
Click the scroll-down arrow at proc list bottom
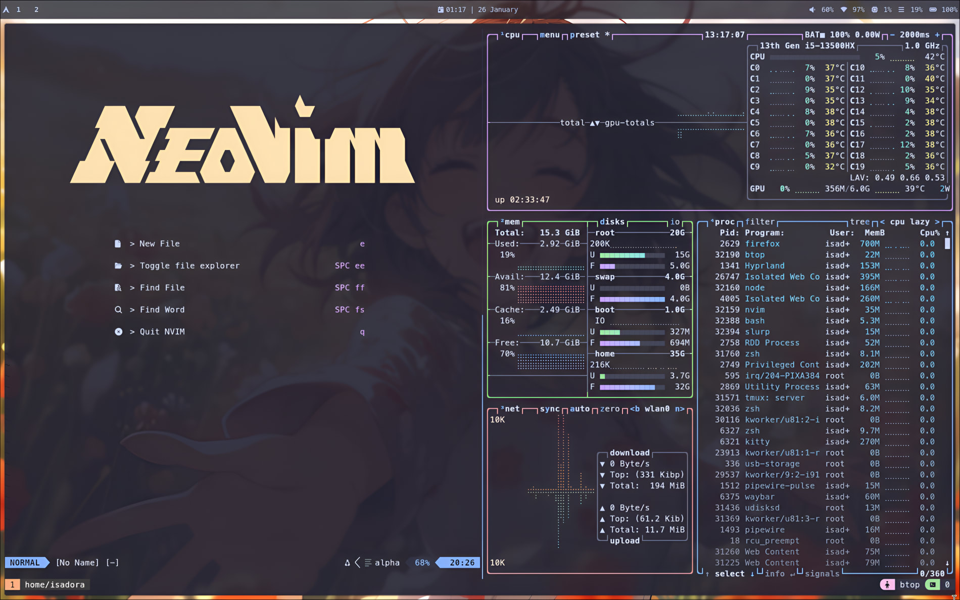click(x=947, y=563)
